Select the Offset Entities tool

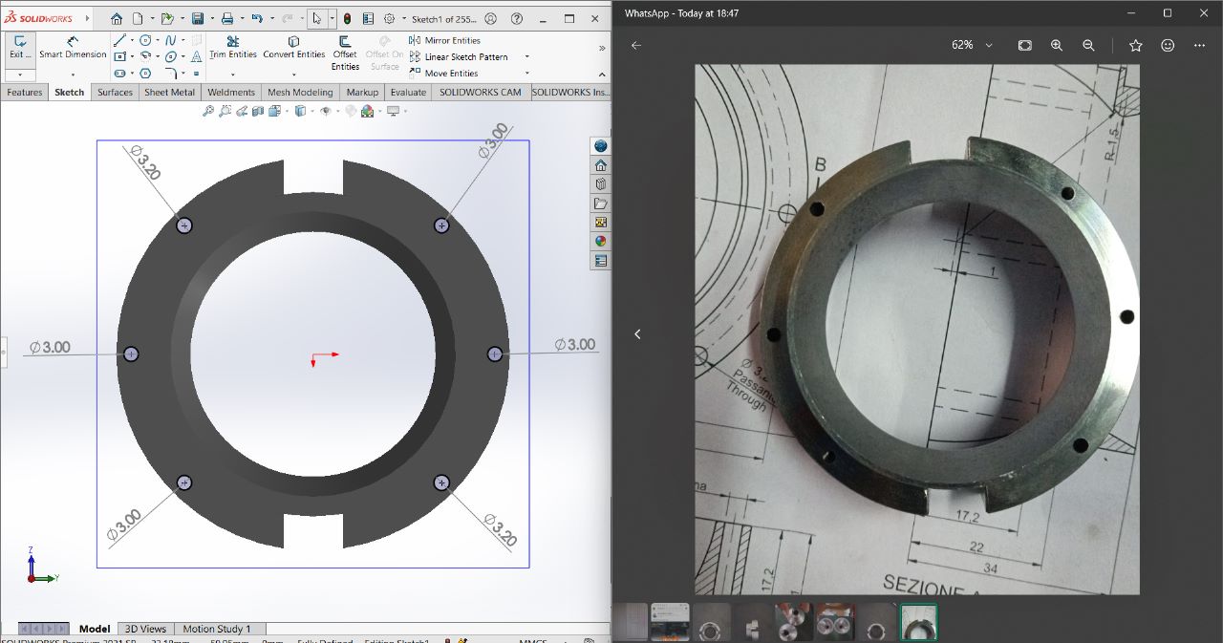[344, 53]
